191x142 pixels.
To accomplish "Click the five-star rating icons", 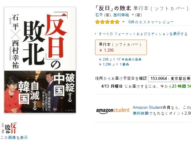I will (x=107, y=22).
